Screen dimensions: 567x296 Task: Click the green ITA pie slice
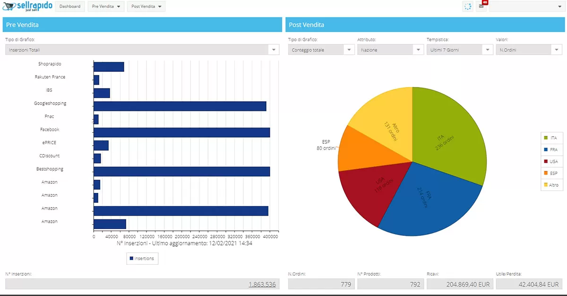click(x=449, y=137)
